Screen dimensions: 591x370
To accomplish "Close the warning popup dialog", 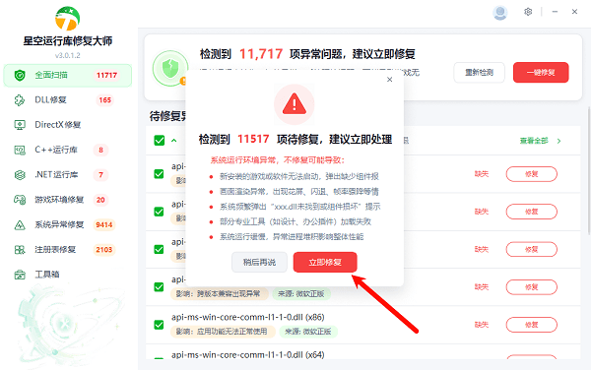I will (389, 80).
